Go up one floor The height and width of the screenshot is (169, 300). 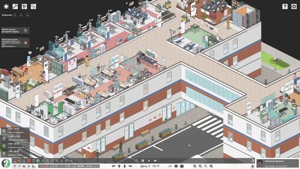pyautogui.click(x=119, y=166)
